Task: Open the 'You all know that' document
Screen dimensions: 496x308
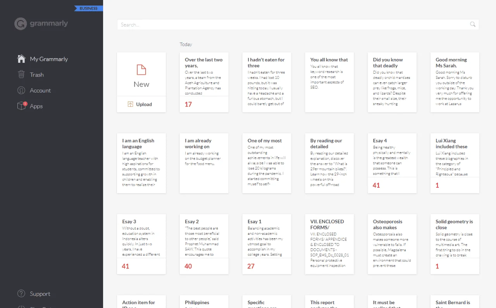Action: pos(330,82)
